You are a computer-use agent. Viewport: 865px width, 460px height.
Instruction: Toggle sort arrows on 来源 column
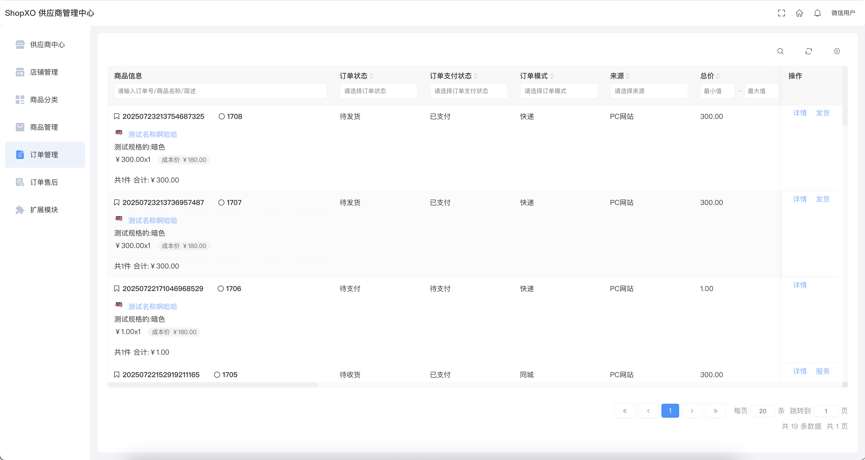628,76
